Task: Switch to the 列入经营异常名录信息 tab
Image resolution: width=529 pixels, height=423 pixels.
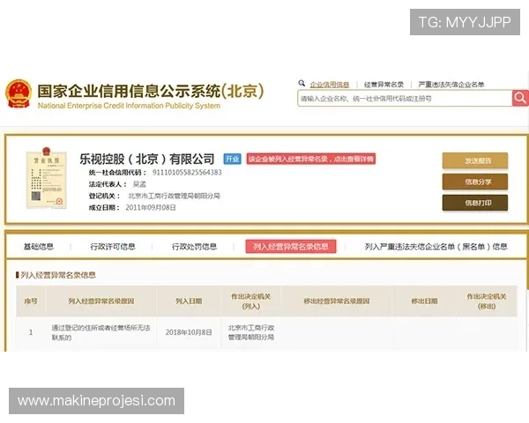Action: point(291,247)
